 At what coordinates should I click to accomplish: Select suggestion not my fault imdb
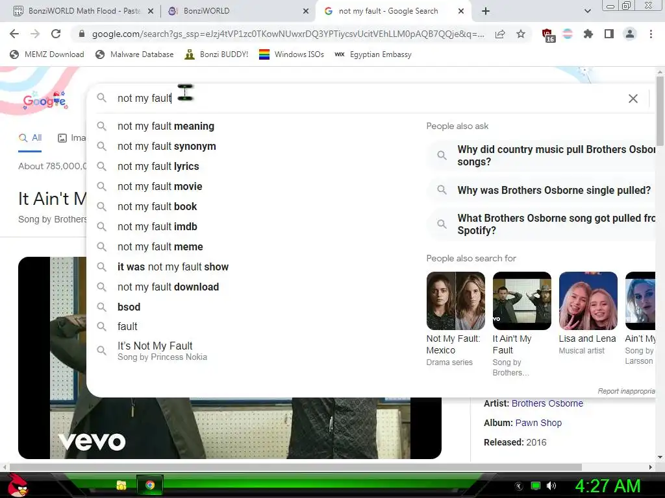pos(157,226)
